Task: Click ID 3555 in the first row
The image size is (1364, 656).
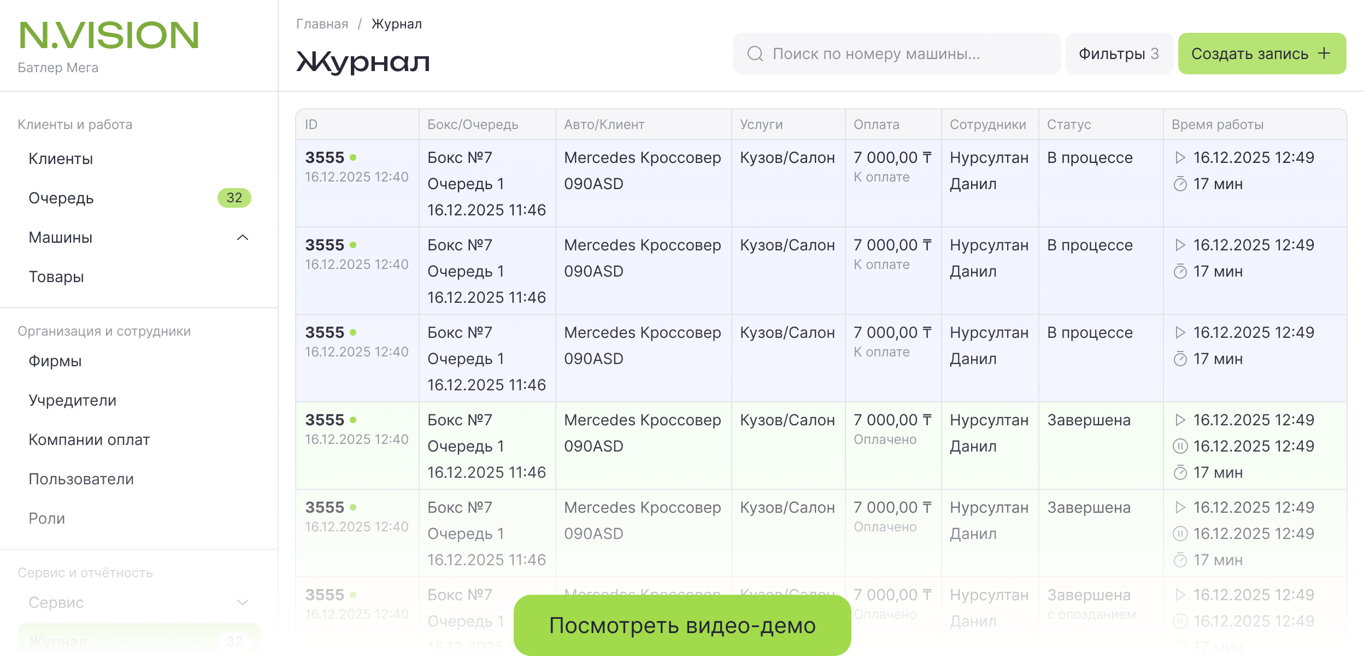Action: click(x=325, y=157)
